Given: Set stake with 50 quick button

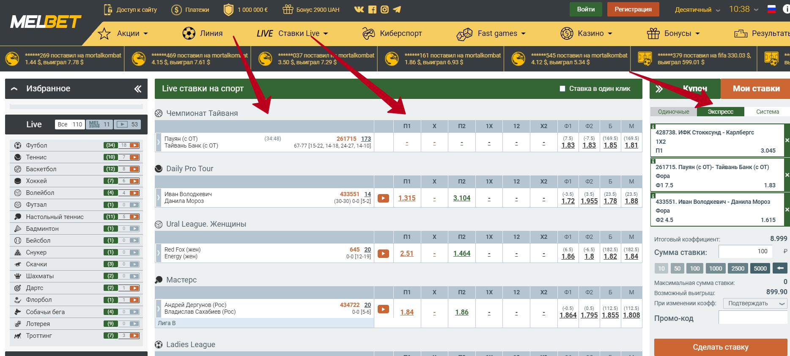Looking at the screenshot, I should click(677, 268).
